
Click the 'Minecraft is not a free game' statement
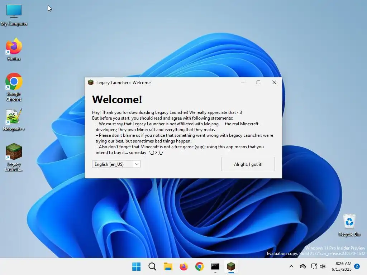(180, 150)
